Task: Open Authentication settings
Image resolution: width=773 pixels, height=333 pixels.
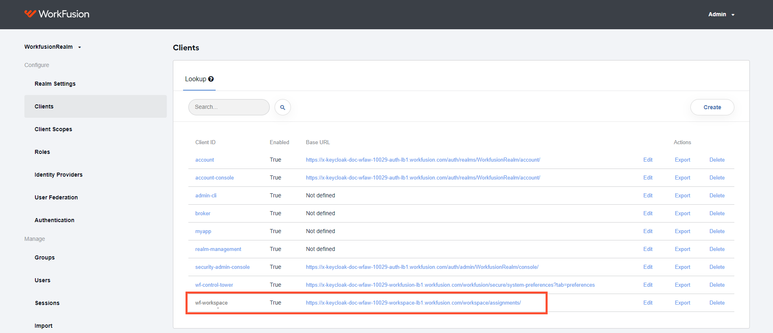Action: click(x=55, y=220)
